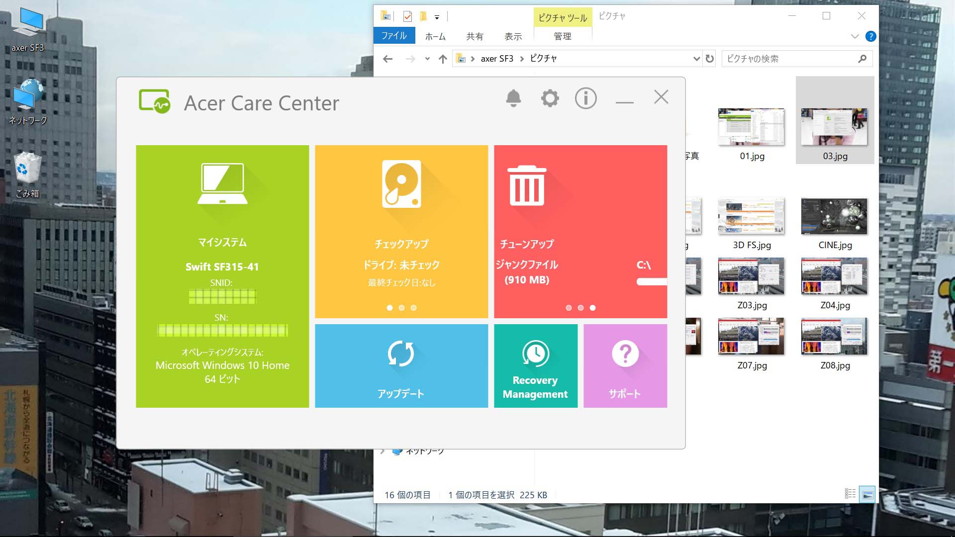Screen dimensions: 955x537
Task: Go up one folder level in Explorer
Action: 443,59
